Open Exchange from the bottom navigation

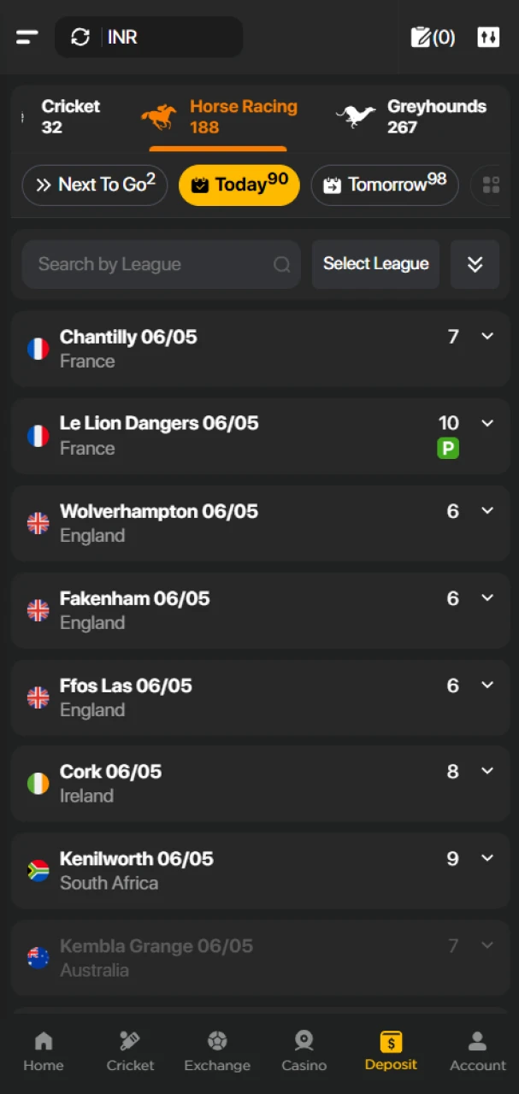click(x=217, y=1051)
